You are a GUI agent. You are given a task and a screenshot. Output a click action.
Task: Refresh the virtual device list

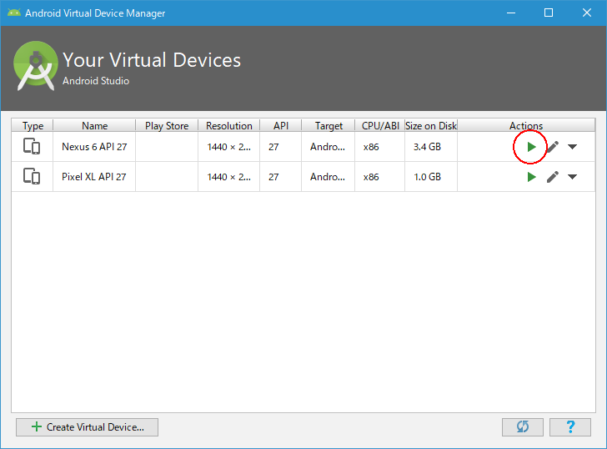(523, 427)
